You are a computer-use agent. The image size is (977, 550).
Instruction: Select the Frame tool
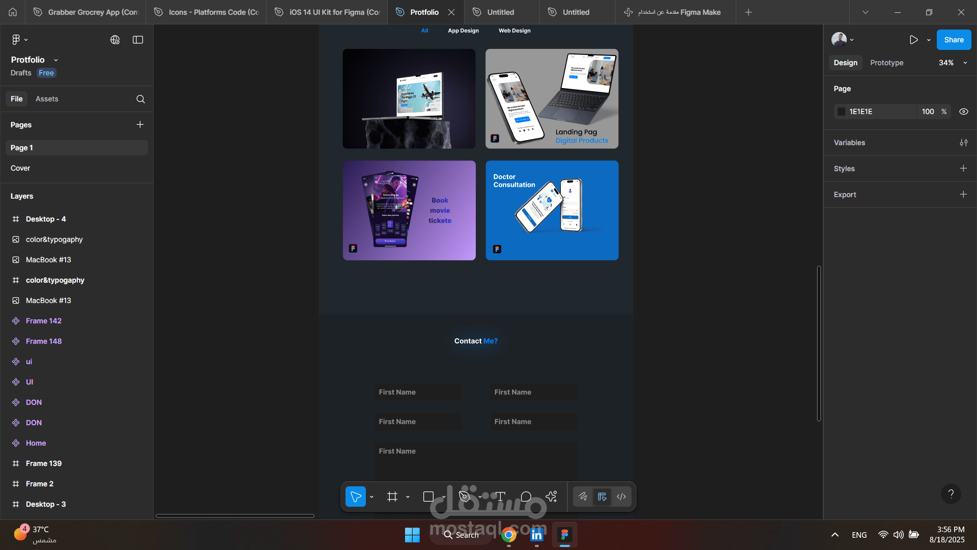tap(392, 497)
